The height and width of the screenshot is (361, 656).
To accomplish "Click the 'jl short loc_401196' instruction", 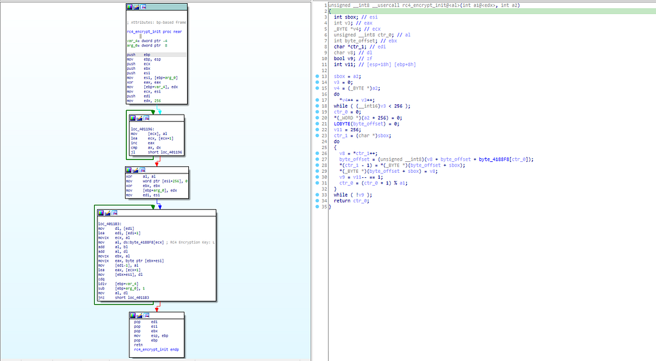I will point(156,152).
